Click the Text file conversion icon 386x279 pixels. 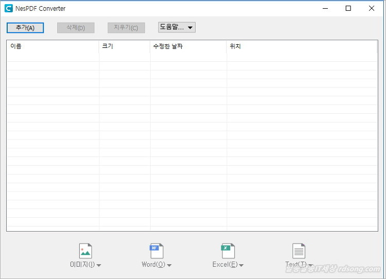coord(299,251)
